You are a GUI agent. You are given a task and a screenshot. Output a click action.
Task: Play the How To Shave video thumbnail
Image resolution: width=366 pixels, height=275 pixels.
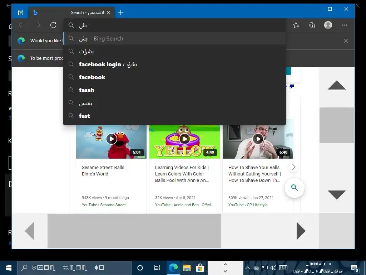(258, 139)
